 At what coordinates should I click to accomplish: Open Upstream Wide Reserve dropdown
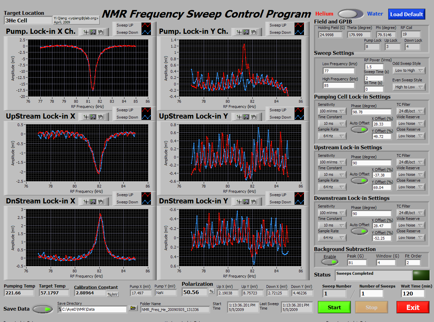(x=411, y=174)
